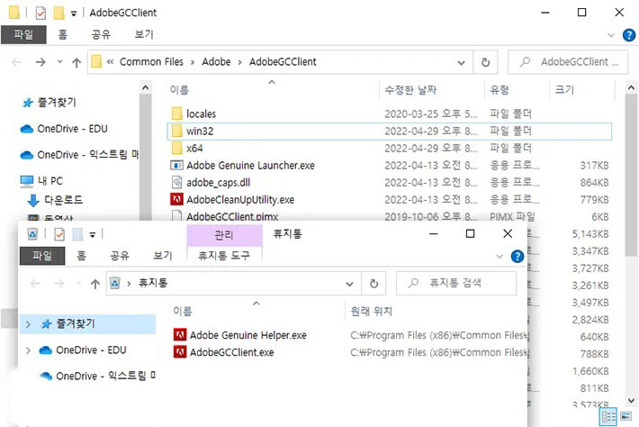Open quick access toolbar dropdown in AdobeGCClient window
The image size is (639, 427).
click(x=74, y=14)
